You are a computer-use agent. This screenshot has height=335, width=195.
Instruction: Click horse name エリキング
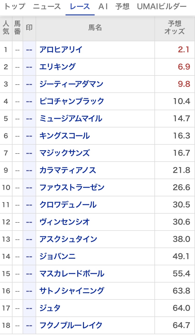[57, 67]
